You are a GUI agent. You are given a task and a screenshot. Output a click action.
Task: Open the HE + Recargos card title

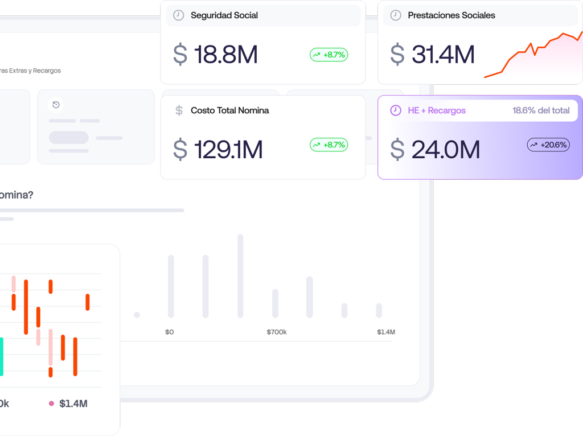tap(437, 110)
